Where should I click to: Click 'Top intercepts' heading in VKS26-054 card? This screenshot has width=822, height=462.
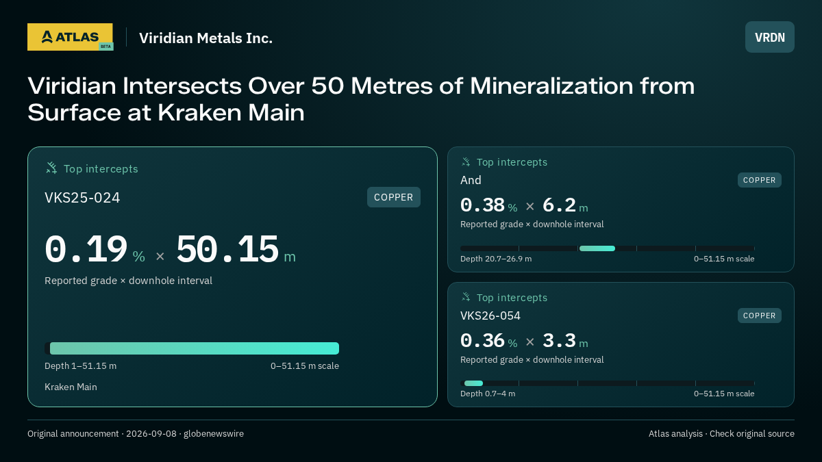(x=512, y=298)
